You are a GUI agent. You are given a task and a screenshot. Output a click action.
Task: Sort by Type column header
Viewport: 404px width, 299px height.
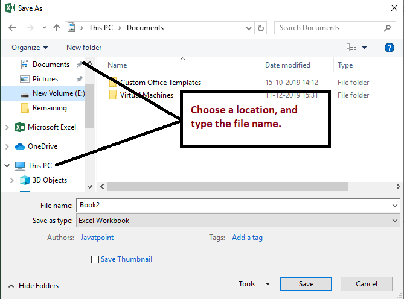[x=345, y=65]
